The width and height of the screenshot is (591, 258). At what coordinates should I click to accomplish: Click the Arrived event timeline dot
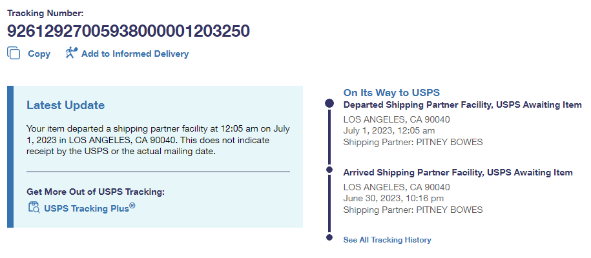pyautogui.click(x=329, y=171)
